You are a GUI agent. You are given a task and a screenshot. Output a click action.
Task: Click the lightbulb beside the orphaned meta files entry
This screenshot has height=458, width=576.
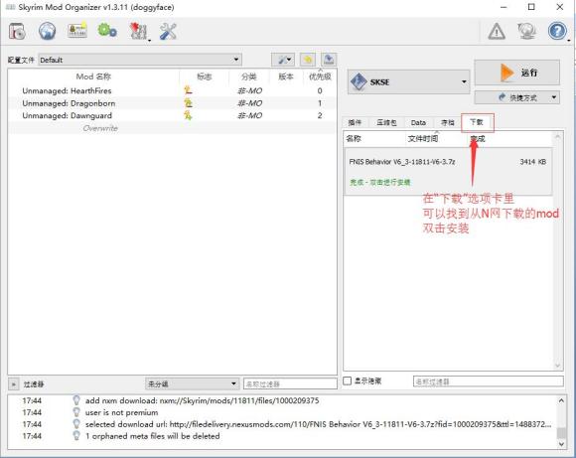(76, 435)
